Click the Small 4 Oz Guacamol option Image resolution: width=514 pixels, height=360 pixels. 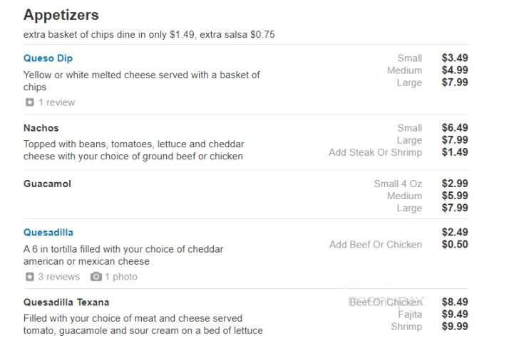tap(398, 184)
